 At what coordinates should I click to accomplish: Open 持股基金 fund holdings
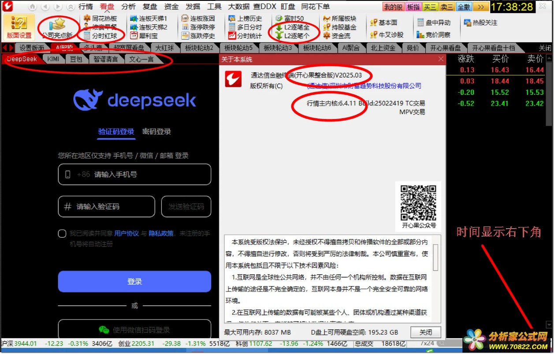(x=339, y=27)
